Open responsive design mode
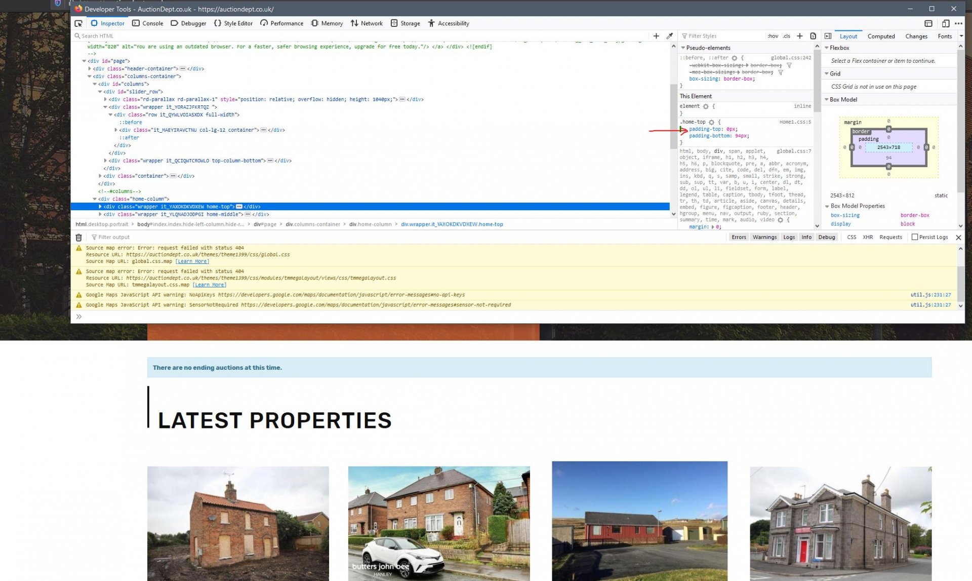The image size is (972, 581). coord(945,23)
